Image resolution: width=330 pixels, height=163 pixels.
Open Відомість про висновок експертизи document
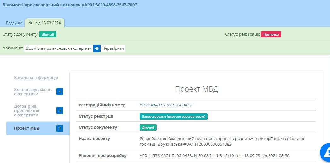tap(59, 48)
